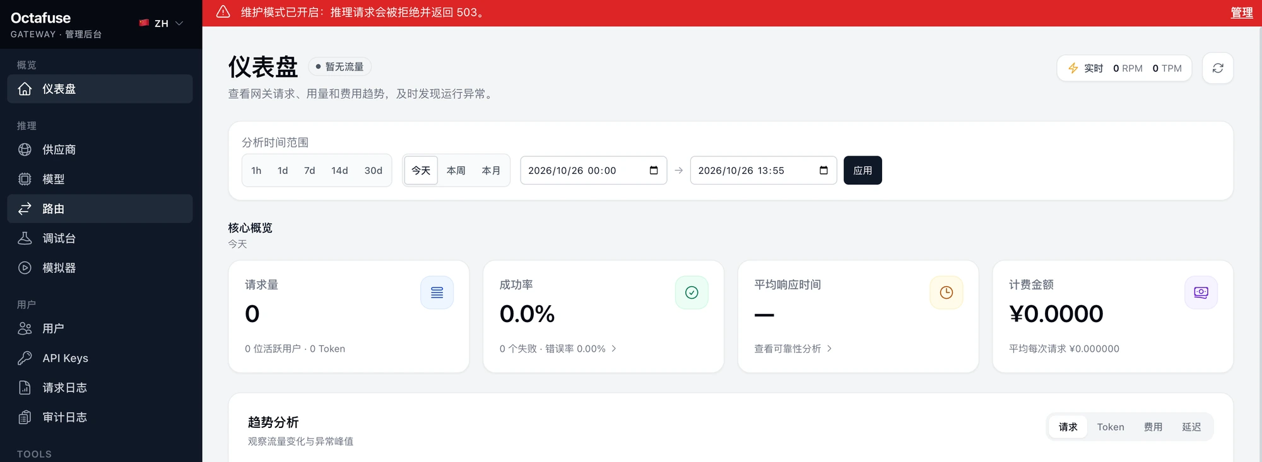This screenshot has width=1262, height=462.
Task: Switch trend chart to Token tab
Action: 1111,427
